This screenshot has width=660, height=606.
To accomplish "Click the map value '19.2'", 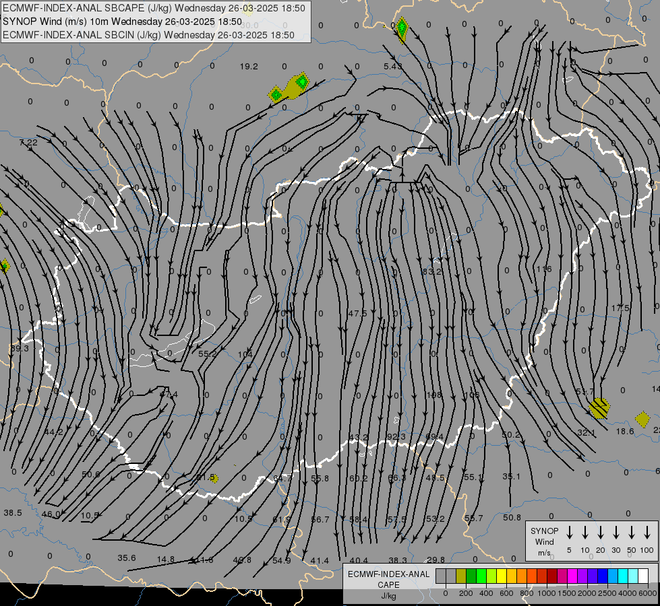I will pyautogui.click(x=249, y=67).
